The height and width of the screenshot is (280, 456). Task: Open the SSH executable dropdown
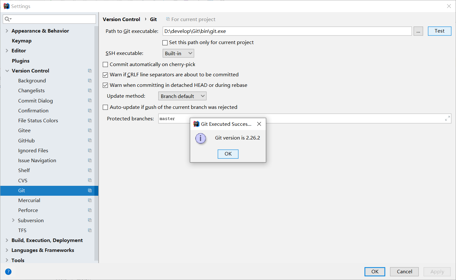pyautogui.click(x=178, y=53)
